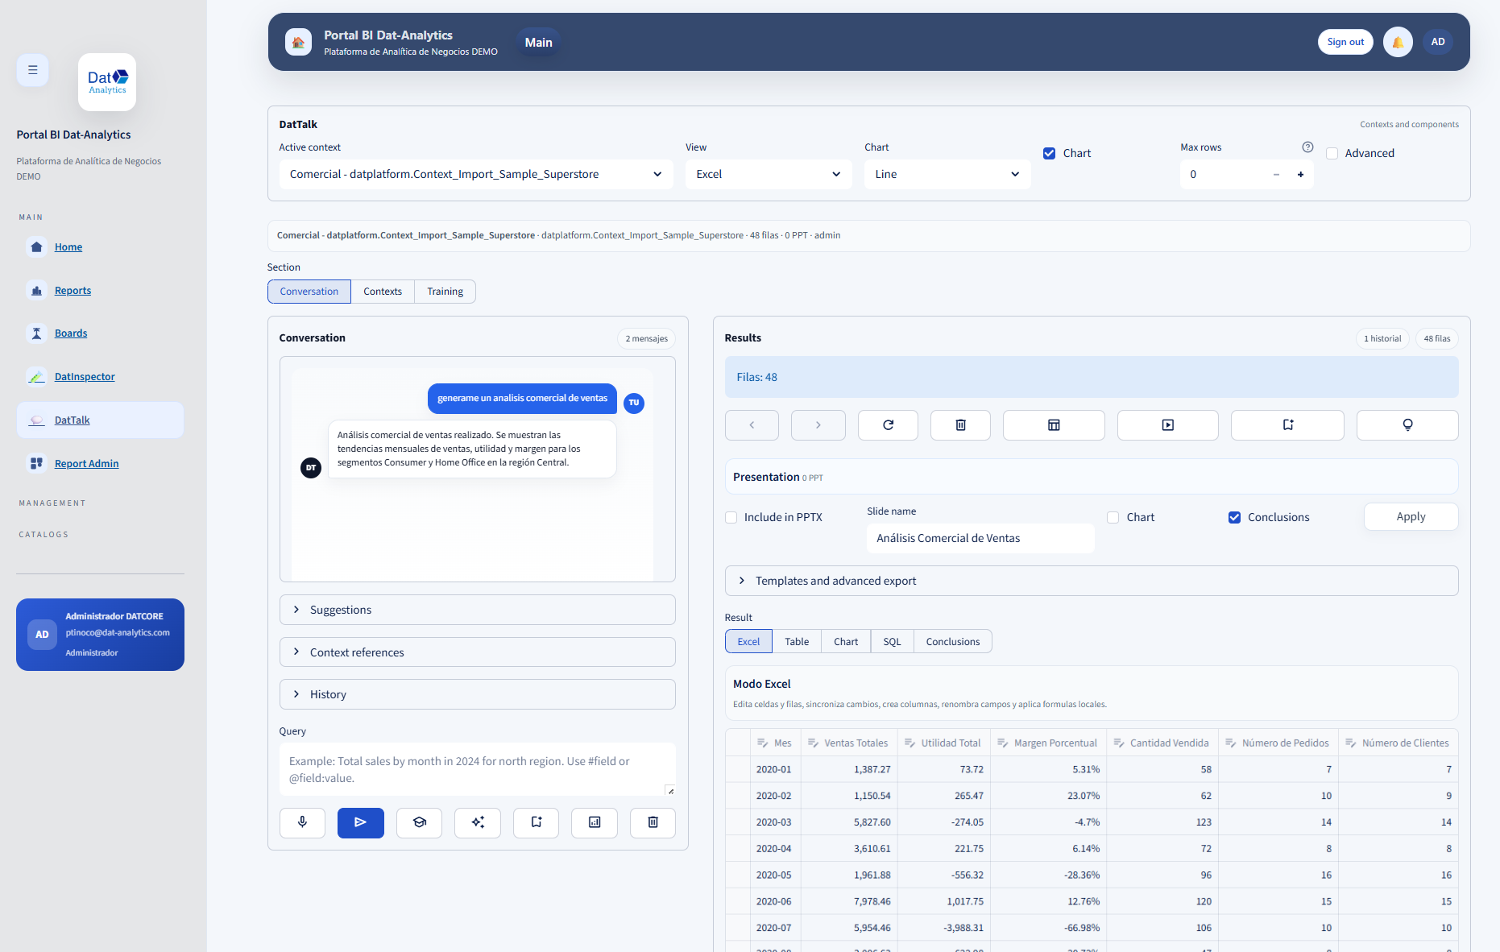The width and height of the screenshot is (1500, 952).
Task: Click the bookmark icon below the query box
Action: click(536, 822)
